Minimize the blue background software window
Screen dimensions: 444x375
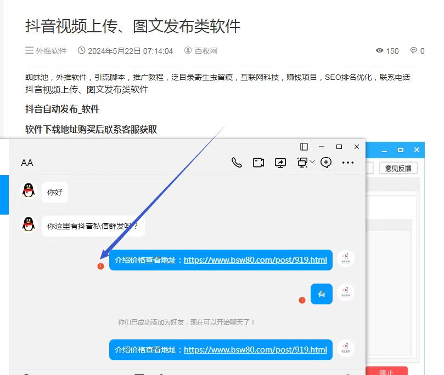pyautogui.click(x=384, y=151)
